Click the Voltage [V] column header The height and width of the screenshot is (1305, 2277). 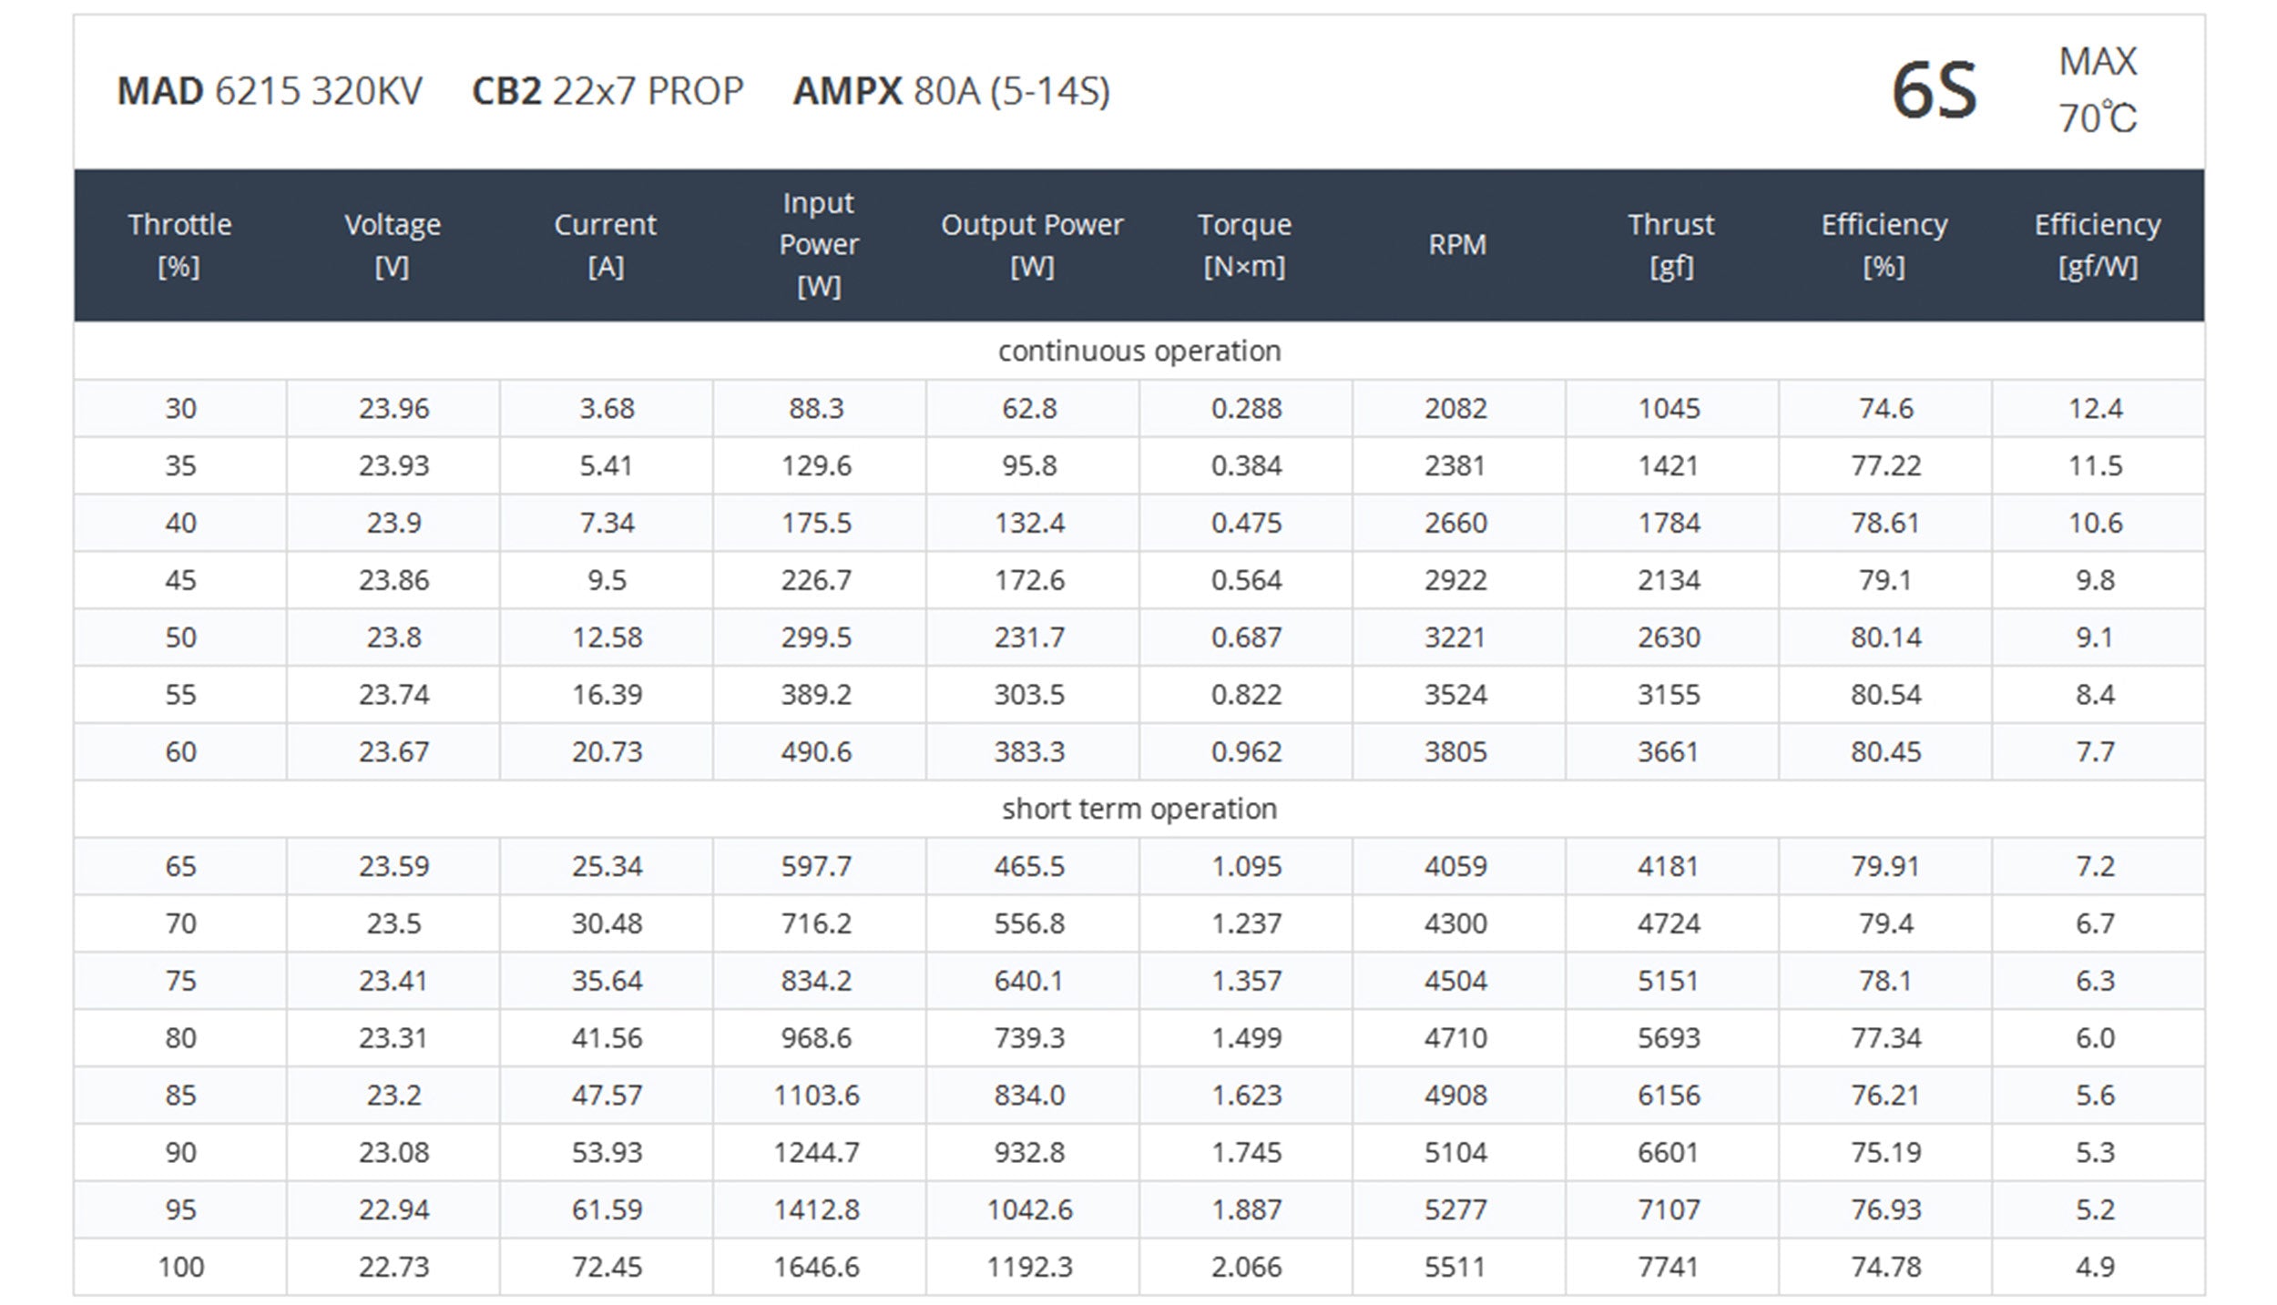coord(393,245)
